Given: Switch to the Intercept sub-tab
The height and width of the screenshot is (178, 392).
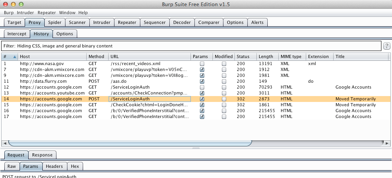Looking at the screenshot, I should [x=16, y=34].
